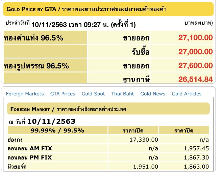222x176 pixels.
Task: Click London AM FIX closing price 1,957.45
Action: tap(196, 148)
